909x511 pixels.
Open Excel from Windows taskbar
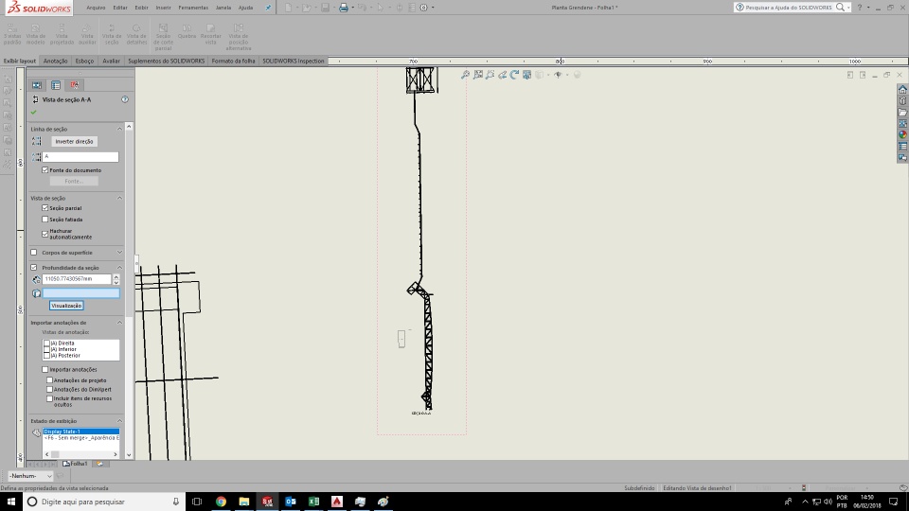tap(313, 502)
